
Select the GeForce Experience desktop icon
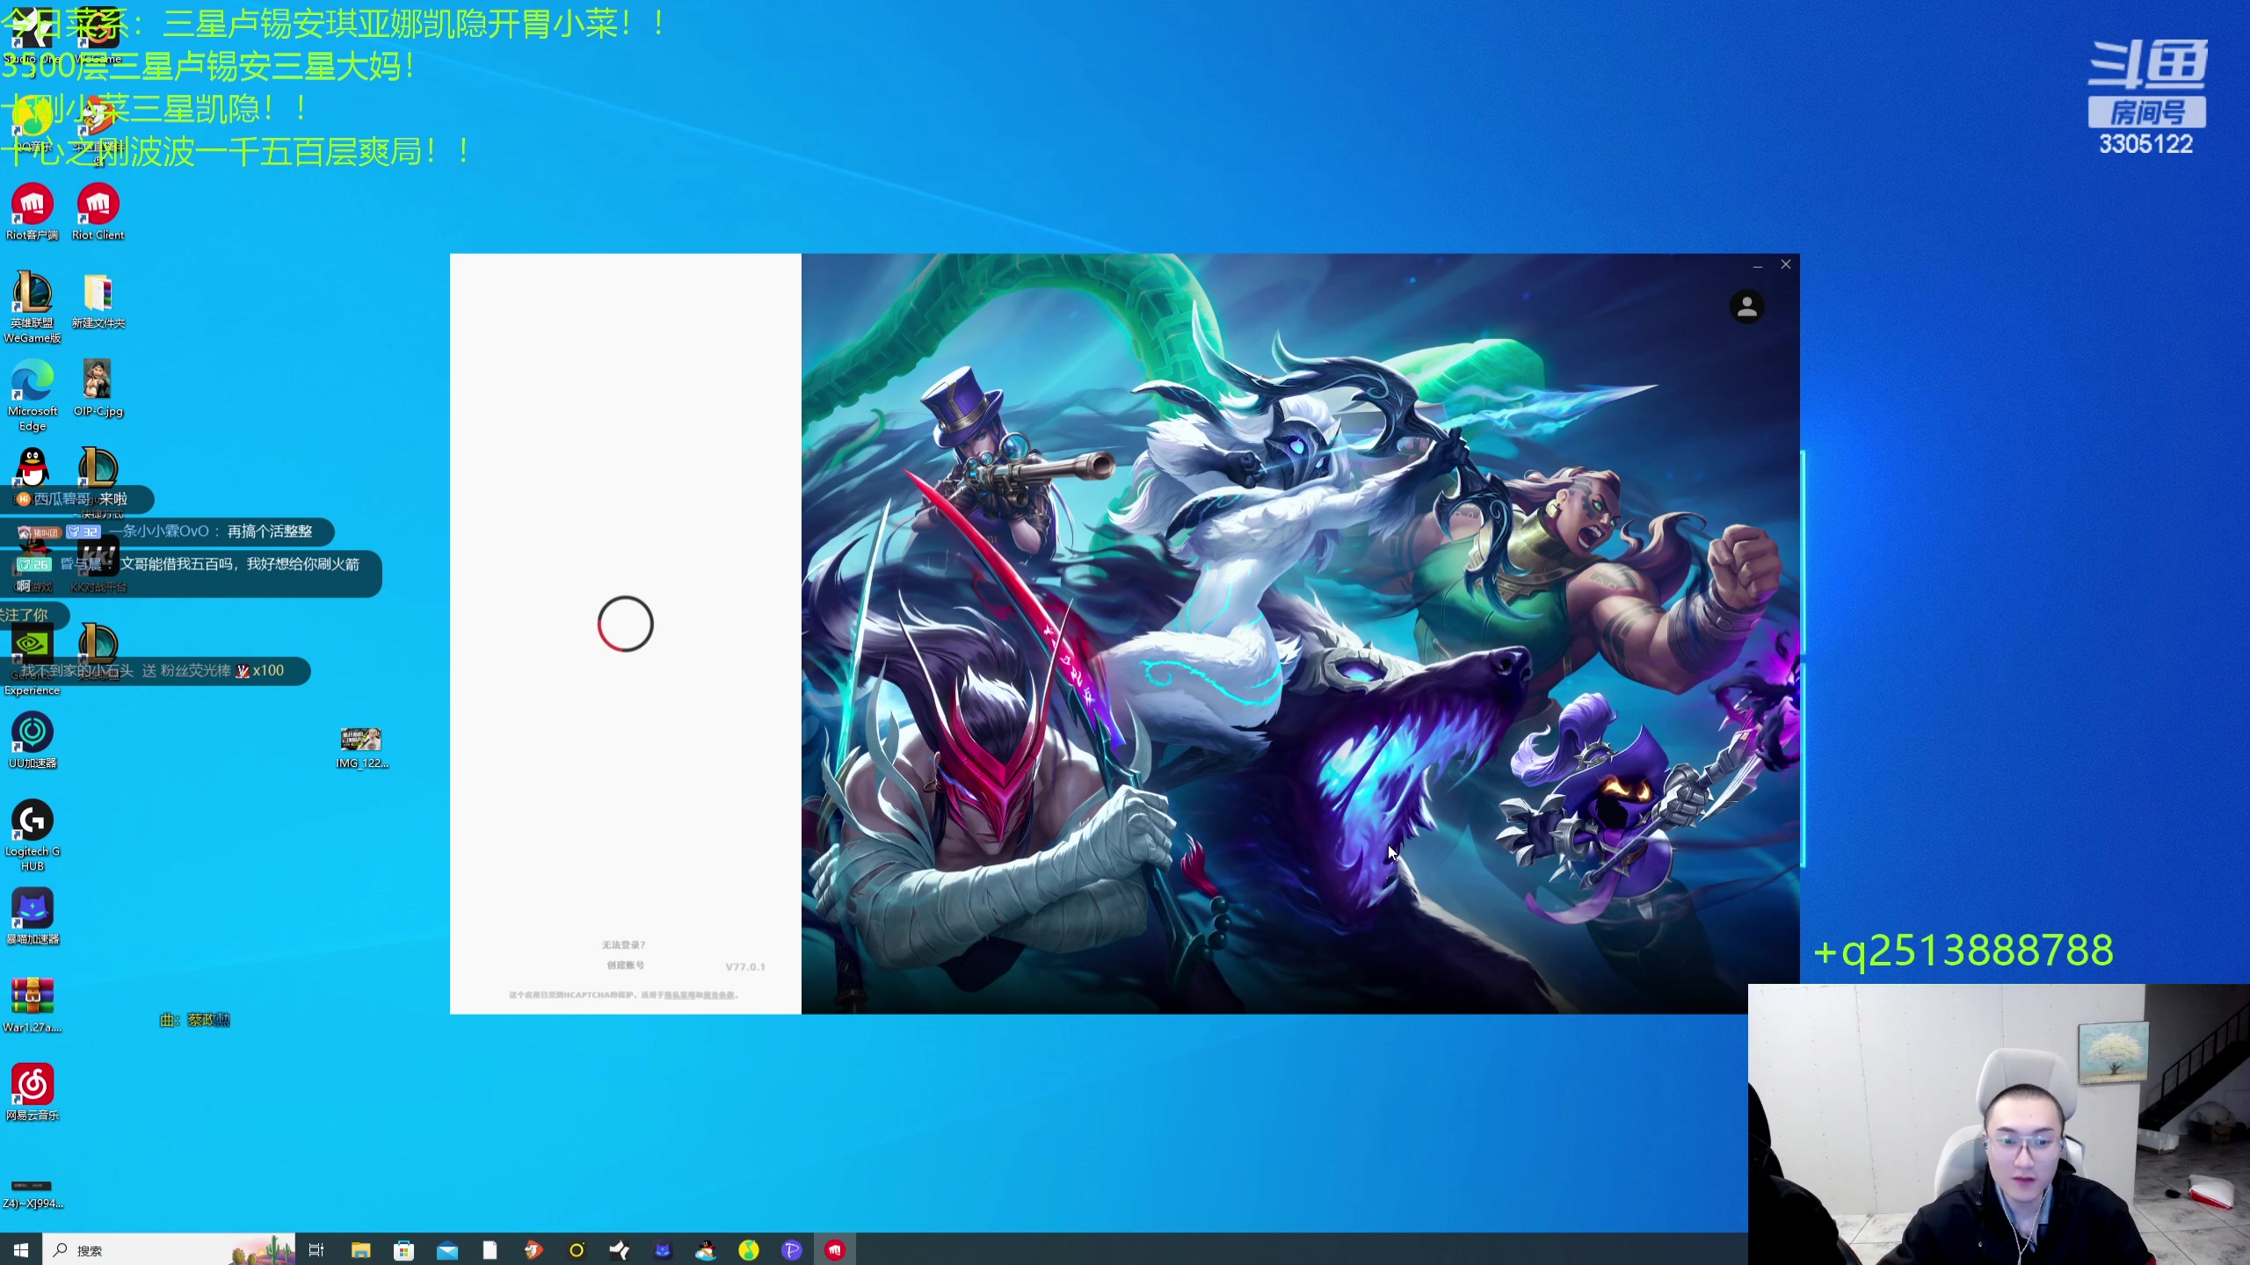click(x=33, y=659)
